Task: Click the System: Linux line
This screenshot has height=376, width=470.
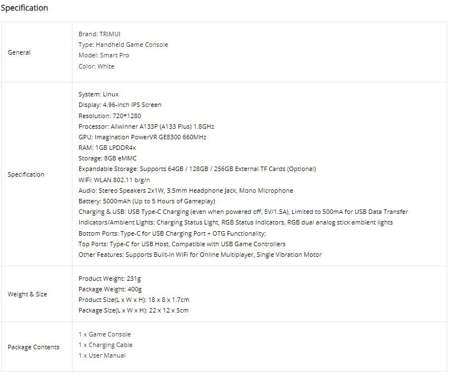Action: [x=98, y=94]
